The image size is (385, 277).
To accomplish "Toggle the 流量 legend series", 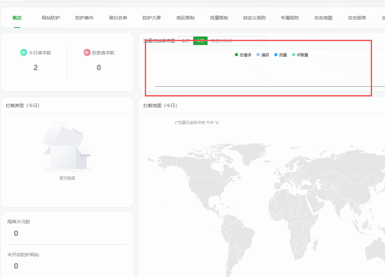I will (x=280, y=55).
